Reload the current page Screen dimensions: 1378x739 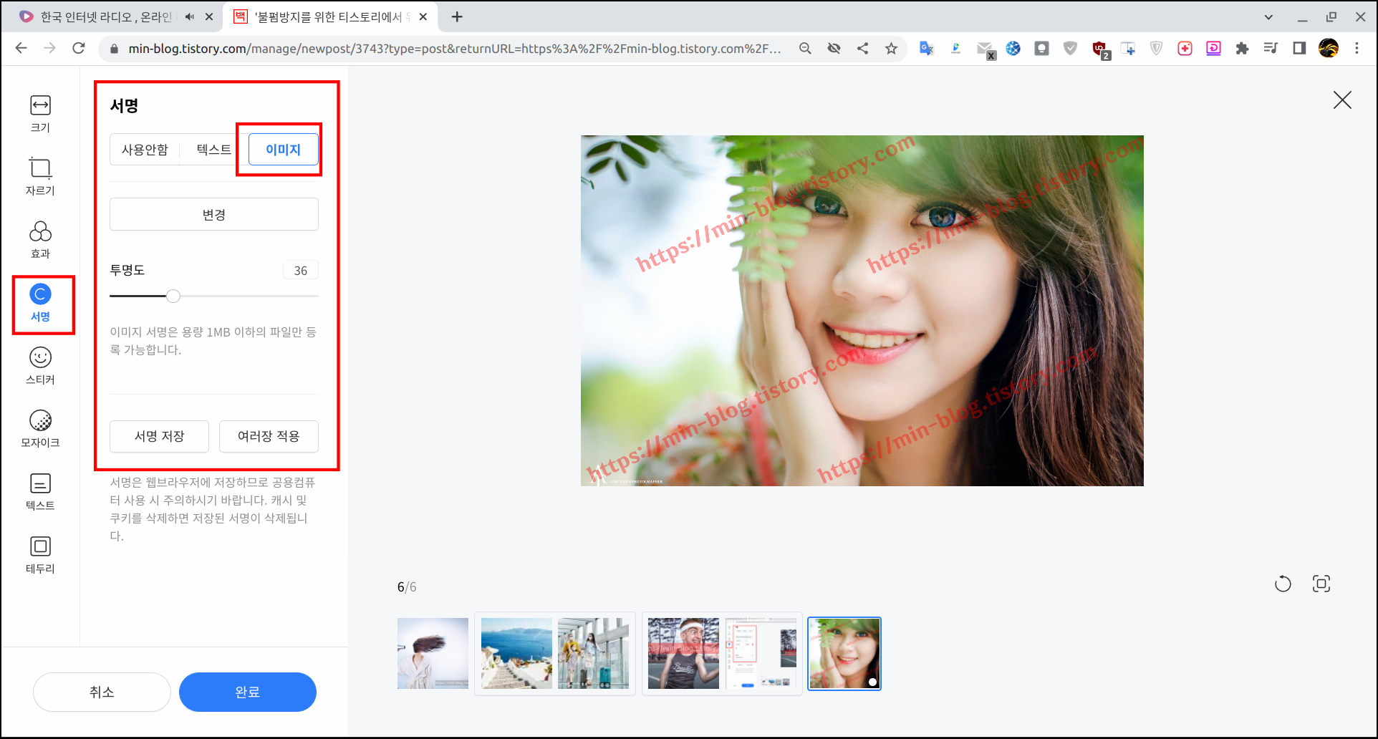click(x=79, y=48)
